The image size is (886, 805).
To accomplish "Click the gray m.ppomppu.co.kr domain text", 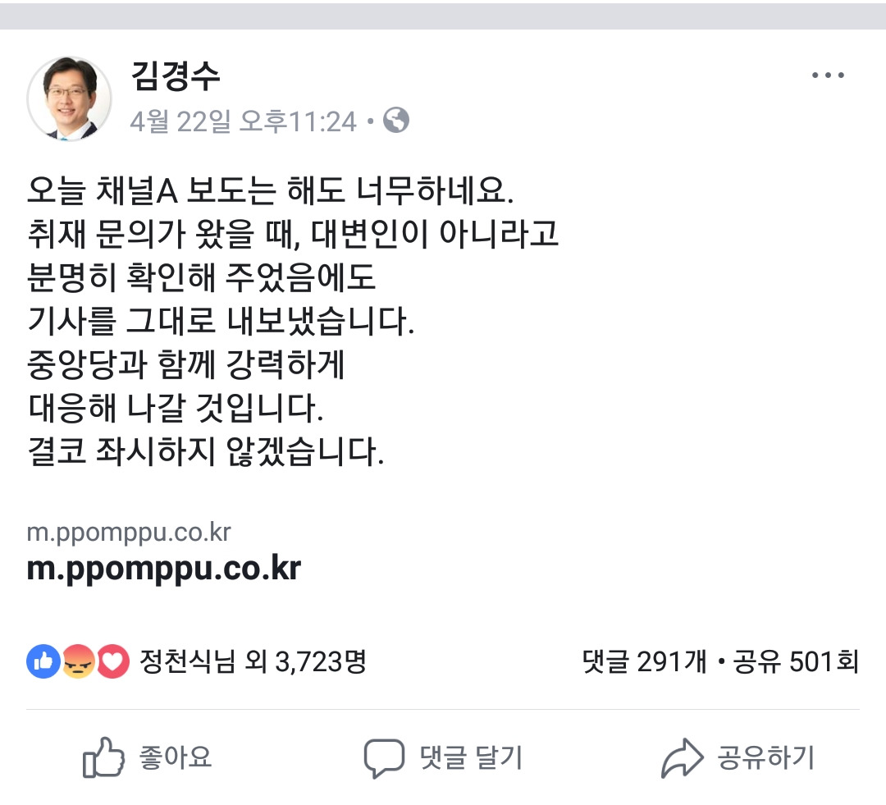I will point(129,533).
